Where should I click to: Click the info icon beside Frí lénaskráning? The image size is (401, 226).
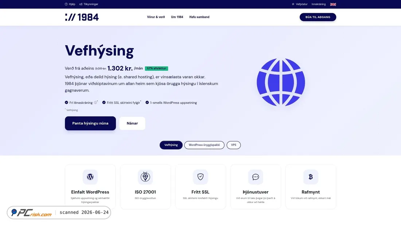96,103
